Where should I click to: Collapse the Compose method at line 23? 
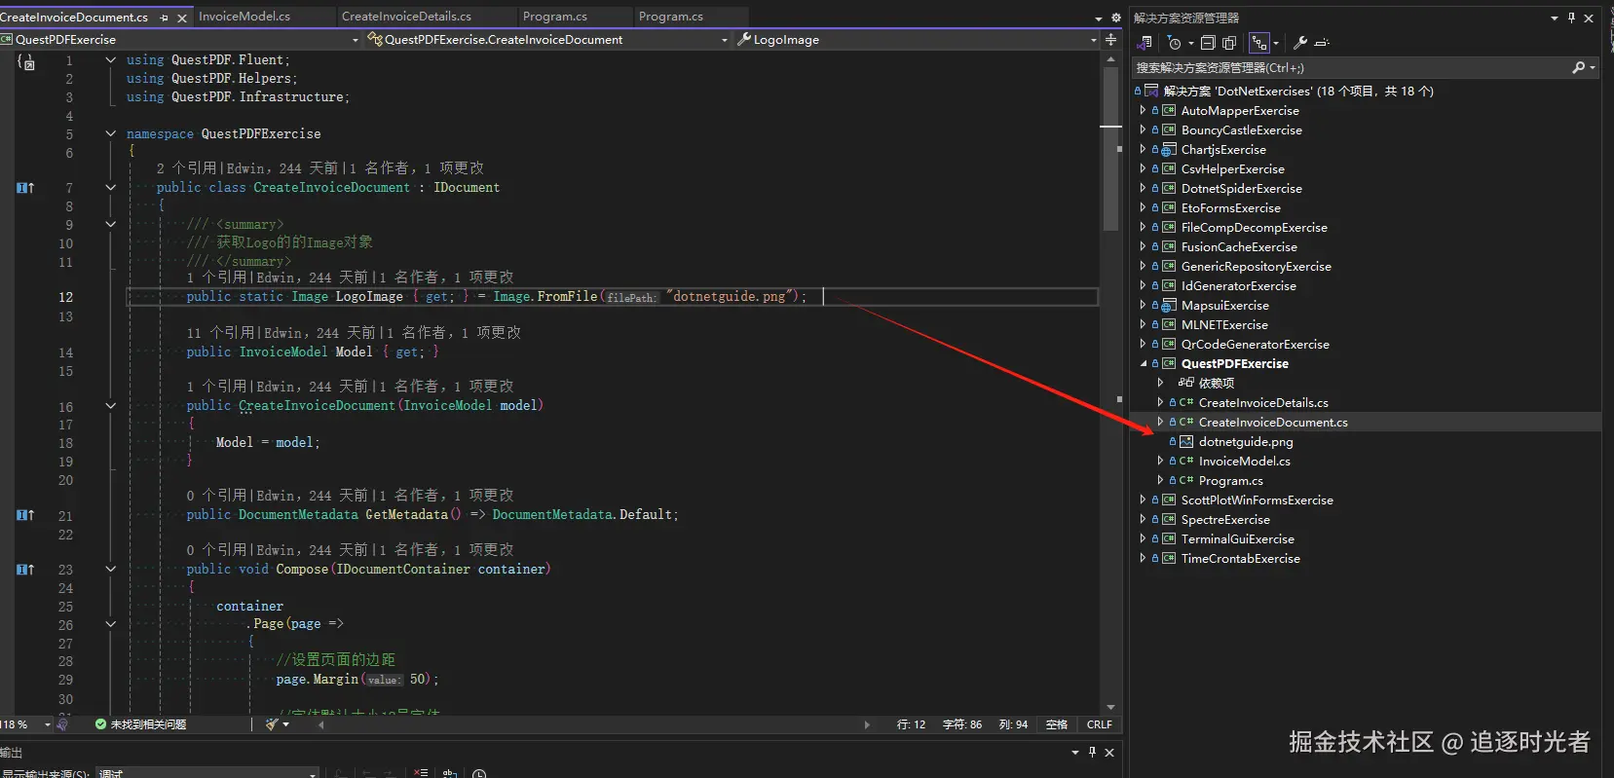[111, 569]
